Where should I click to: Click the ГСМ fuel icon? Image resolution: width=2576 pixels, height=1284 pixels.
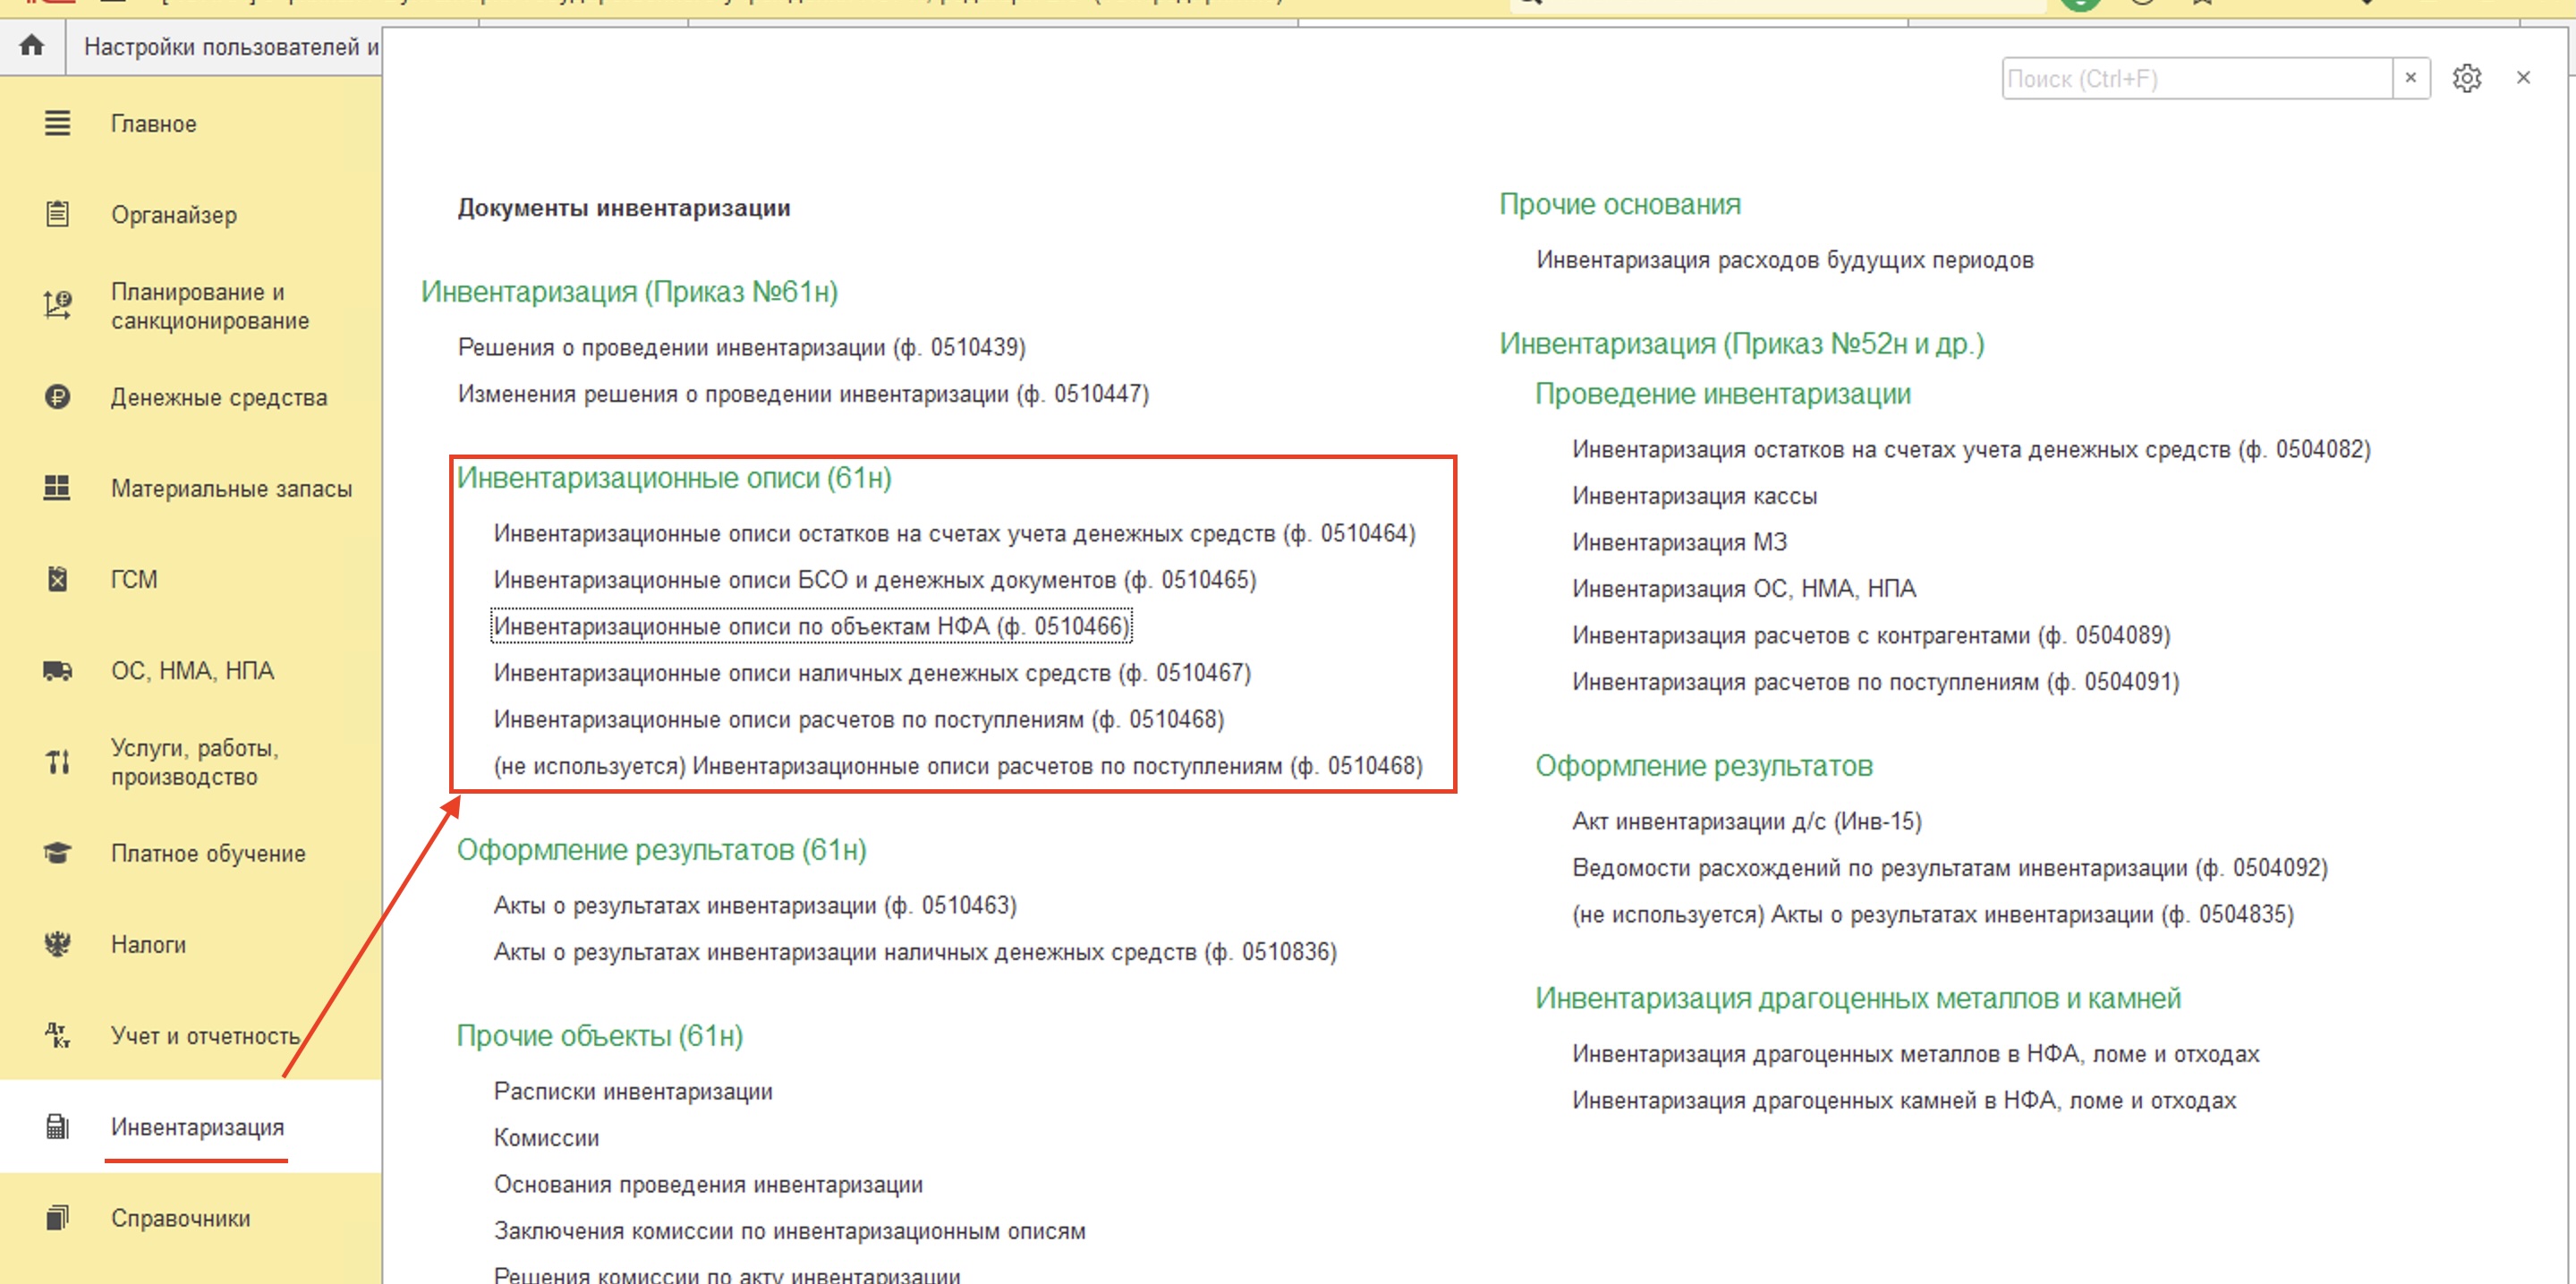click(57, 579)
